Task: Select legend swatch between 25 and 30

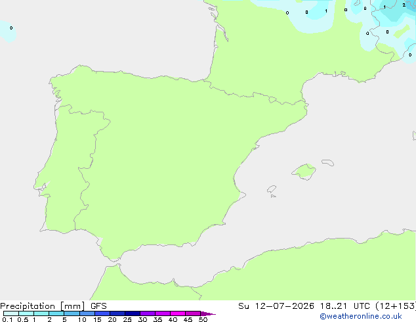Action: pyautogui.click(x=133, y=313)
